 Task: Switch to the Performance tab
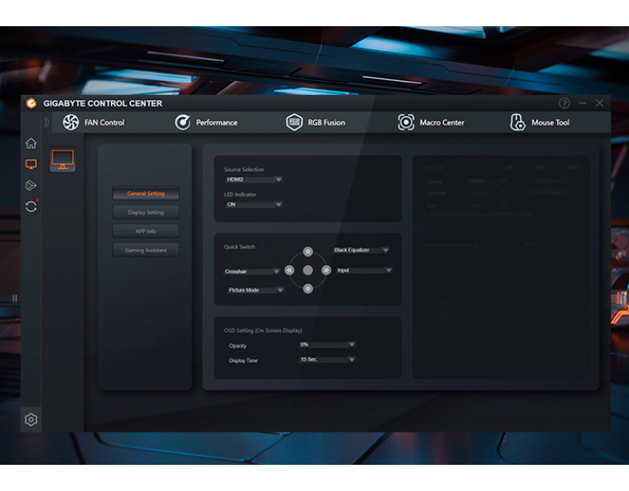tap(206, 122)
